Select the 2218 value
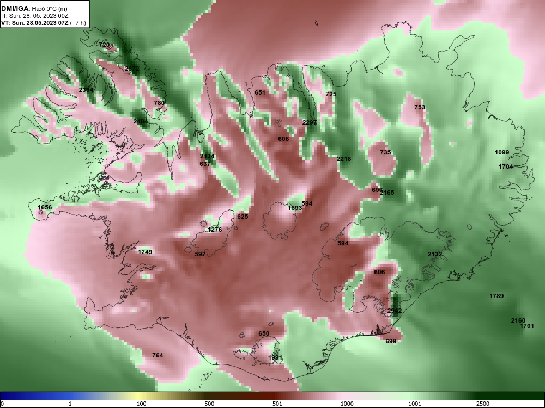 [344, 159]
